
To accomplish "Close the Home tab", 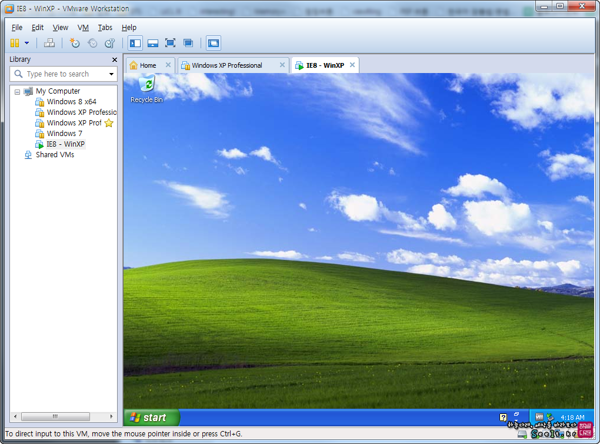I will click(x=168, y=65).
